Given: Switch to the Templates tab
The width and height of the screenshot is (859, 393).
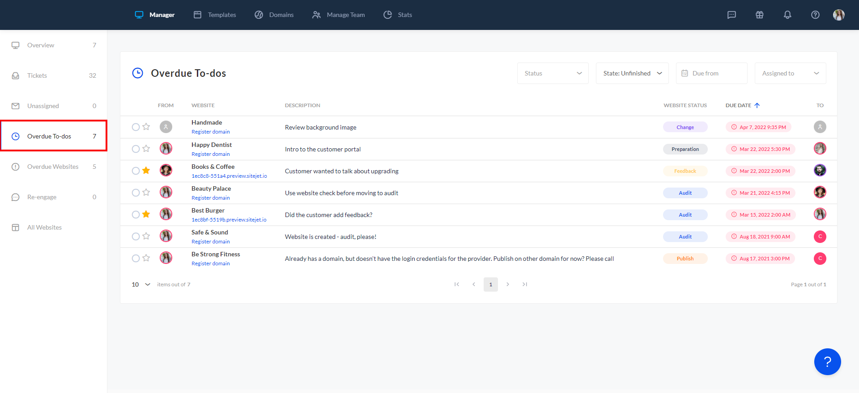Looking at the screenshot, I should [215, 15].
